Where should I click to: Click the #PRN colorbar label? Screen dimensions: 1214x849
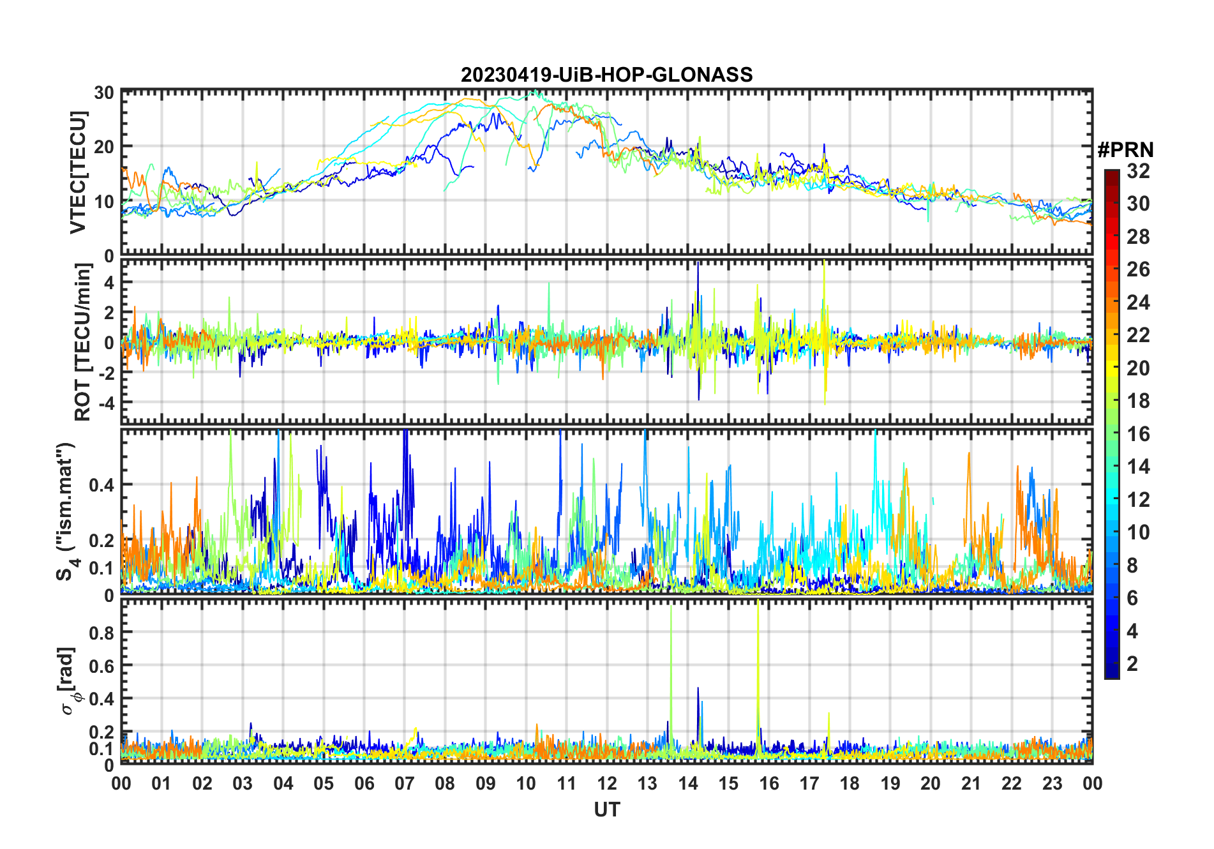[1126, 150]
